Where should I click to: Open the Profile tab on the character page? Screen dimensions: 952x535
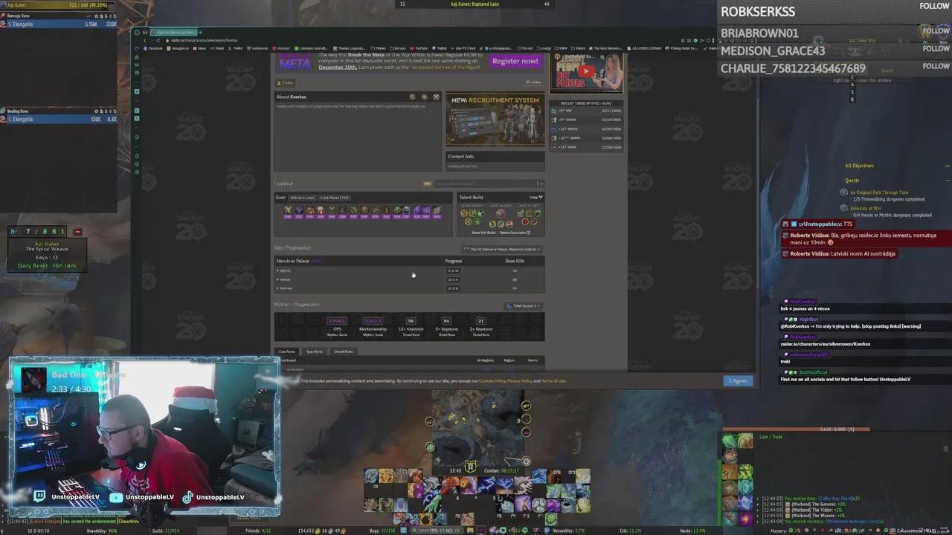click(286, 82)
